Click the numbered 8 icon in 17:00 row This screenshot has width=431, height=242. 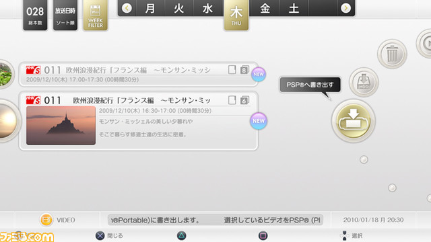click(x=244, y=70)
